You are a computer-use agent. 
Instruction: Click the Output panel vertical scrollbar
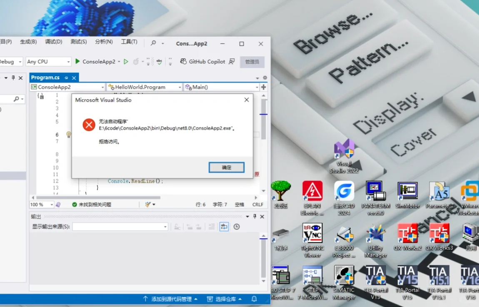click(264, 258)
